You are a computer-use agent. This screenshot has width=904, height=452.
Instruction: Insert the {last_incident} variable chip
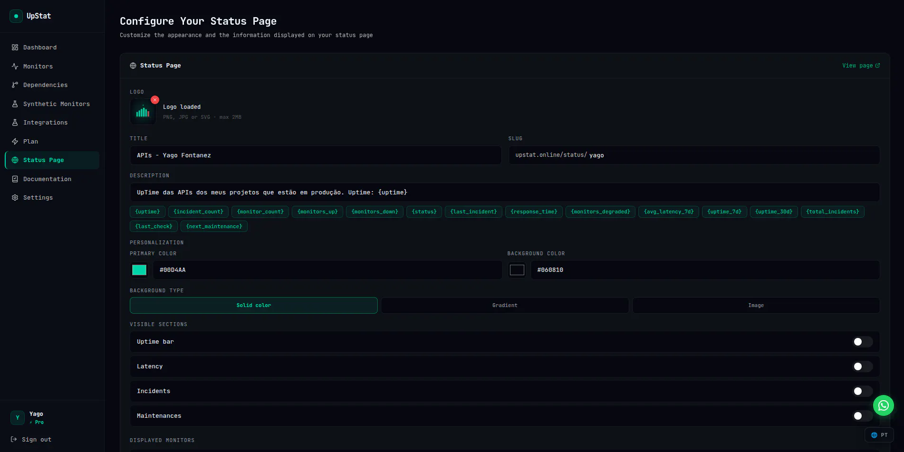point(474,212)
